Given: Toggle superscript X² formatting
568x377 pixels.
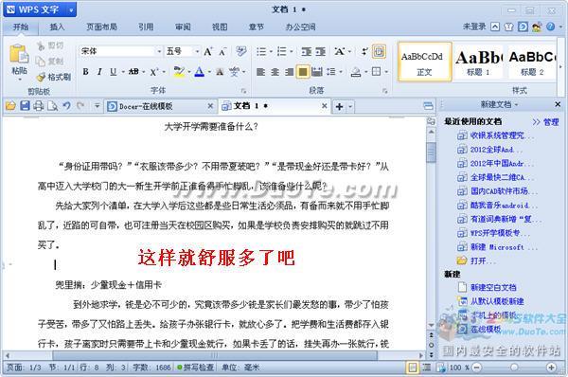Looking at the screenshot, I should coord(154,72).
